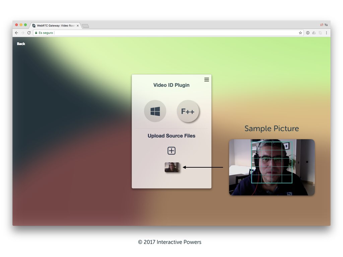The image size is (343, 257).
Task: Click the Windows logo round button
Action: point(155,111)
